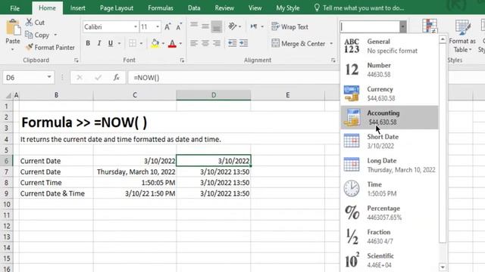Open the borders dropdown arrow
The width and height of the screenshot is (485, 272).
[x=141, y=44]
